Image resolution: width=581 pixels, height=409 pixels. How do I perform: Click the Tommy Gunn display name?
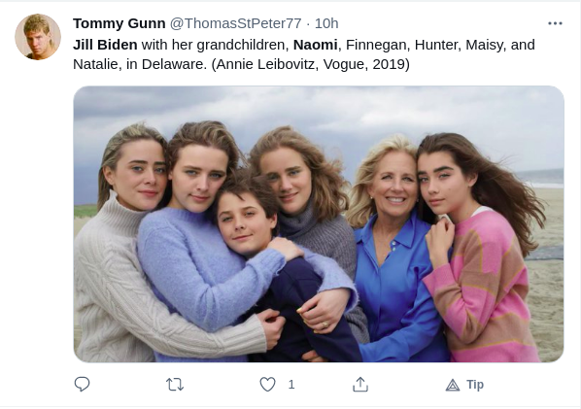click(119, 23)
